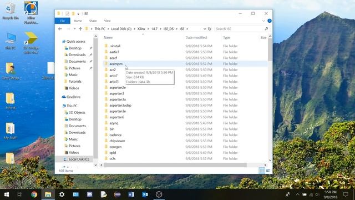Click Recycle Bin desktop icon
The width and height of the screenshot is (355, 200).
coord(10,10)
